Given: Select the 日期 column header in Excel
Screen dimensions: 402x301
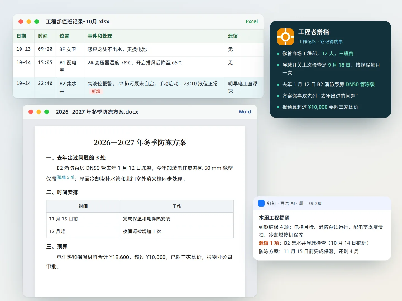Looking at the screenshot, I should pos(23,36).
